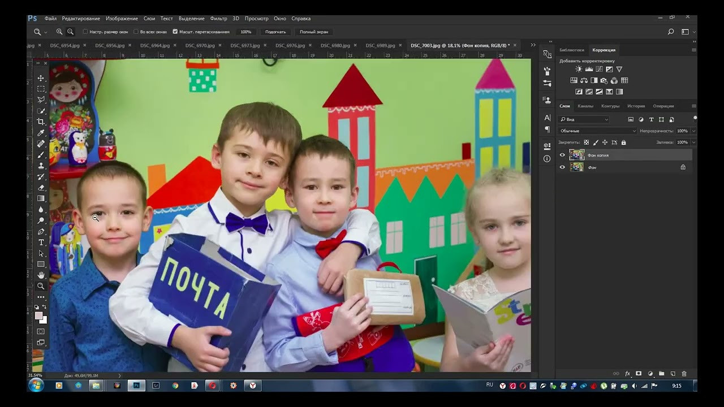
Task: Hide the 'Фон копия' layer
Action: click(562, 155)
